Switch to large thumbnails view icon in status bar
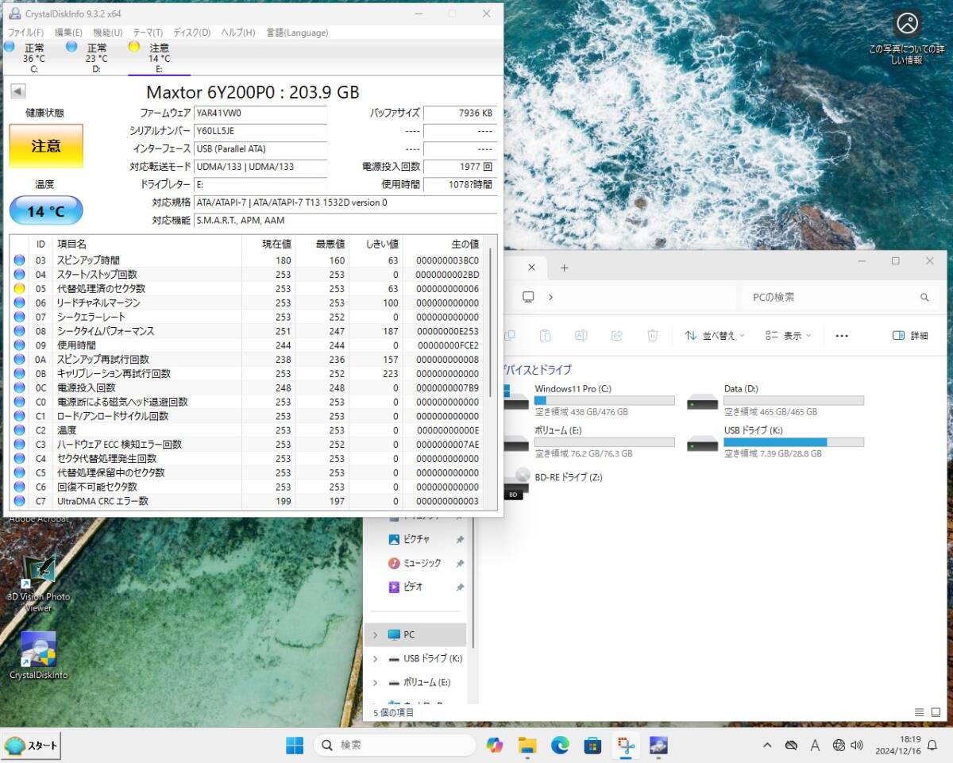The image size is (953, 763). [x=935, y=712]
